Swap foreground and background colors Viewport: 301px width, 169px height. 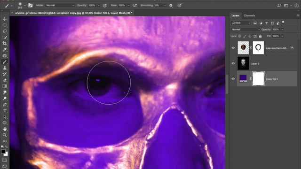(x=6, y=147)
